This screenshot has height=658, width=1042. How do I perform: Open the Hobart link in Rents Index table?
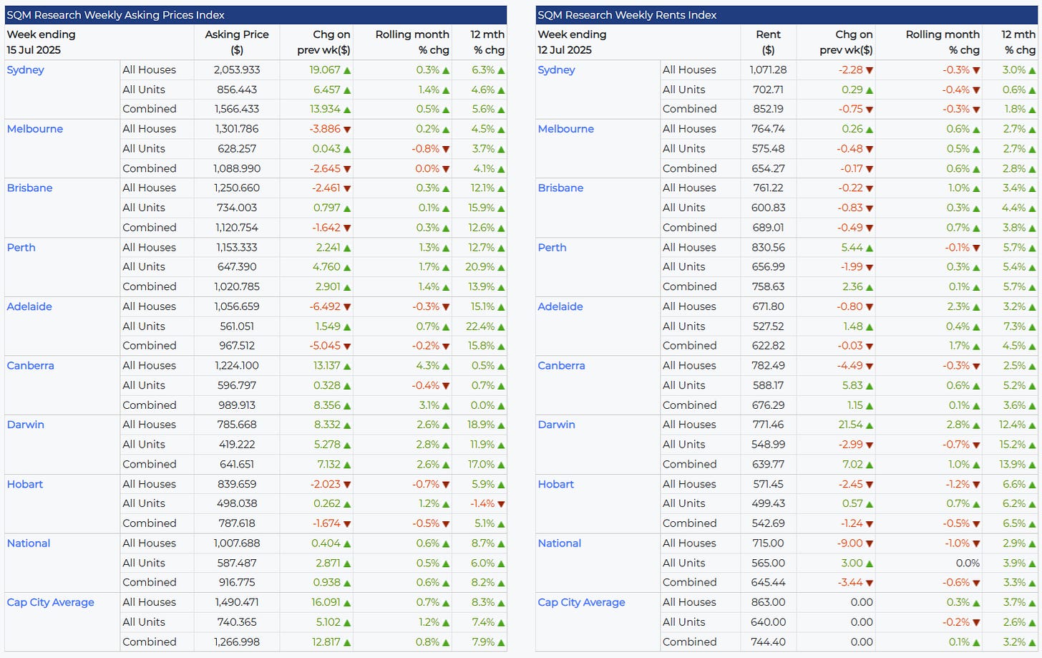[x=555, y=484]
